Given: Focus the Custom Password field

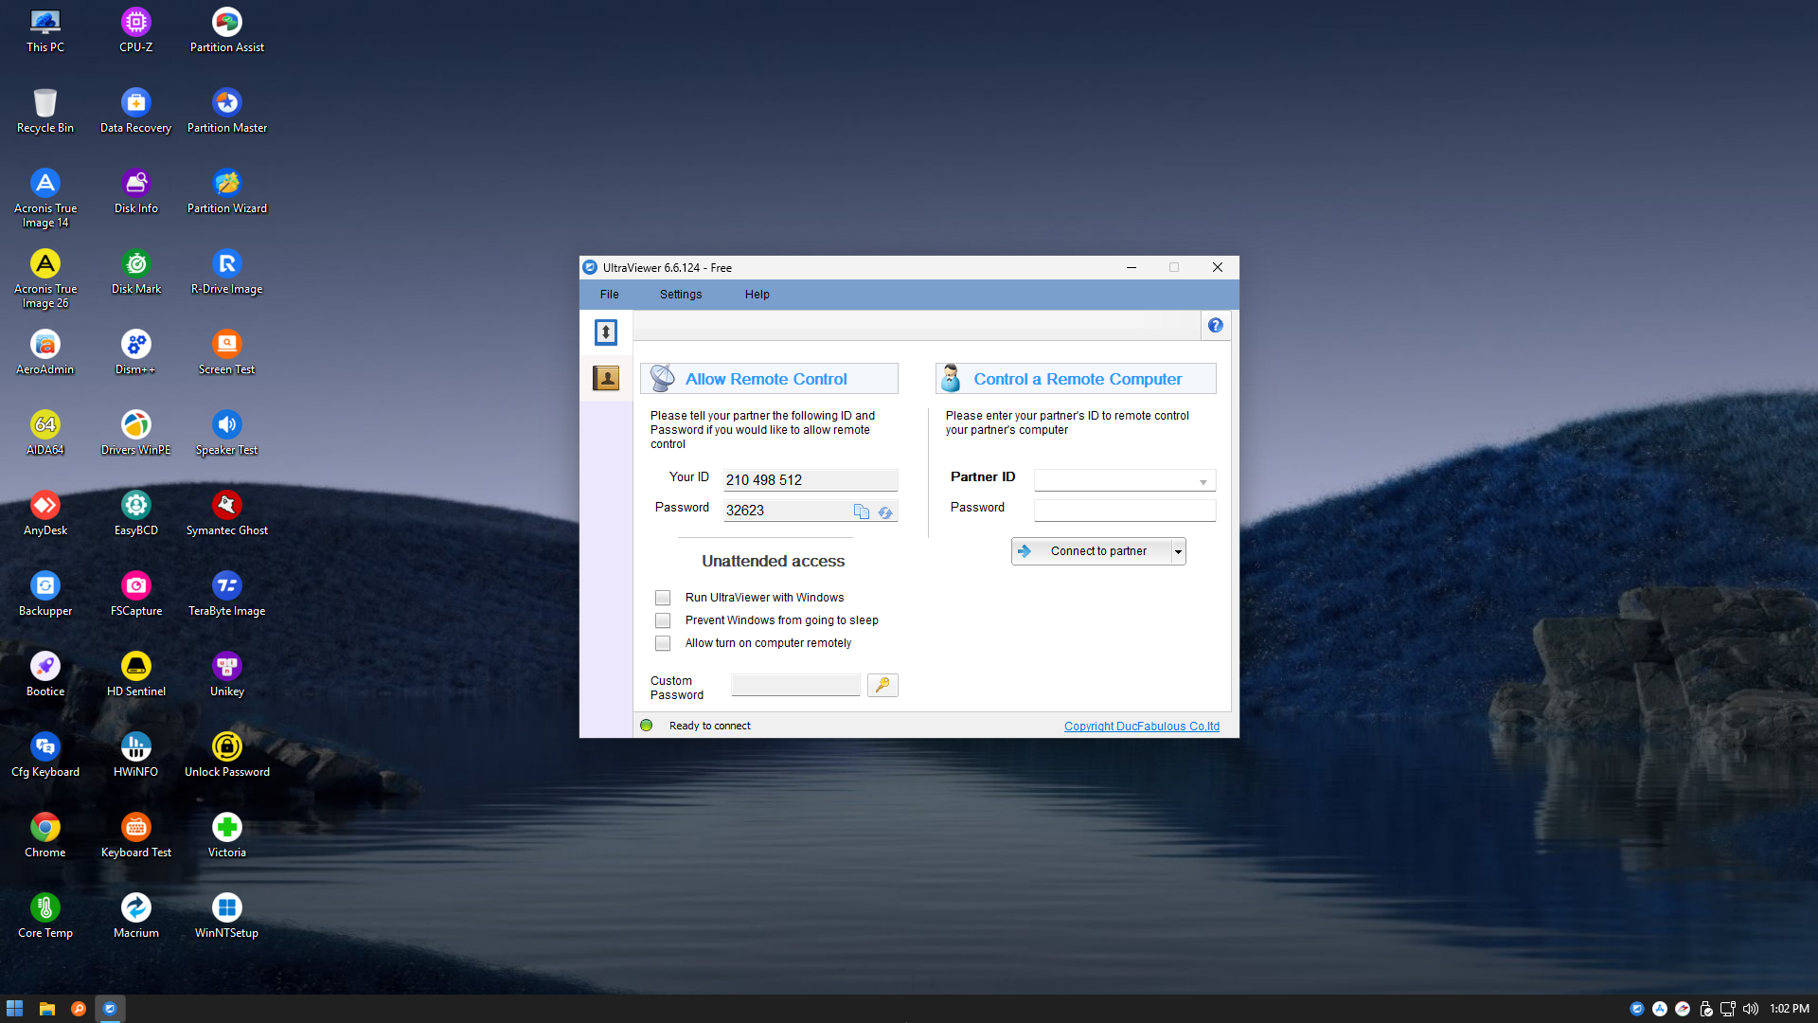Looking at the screenshot, I should (x=795, y=685).
